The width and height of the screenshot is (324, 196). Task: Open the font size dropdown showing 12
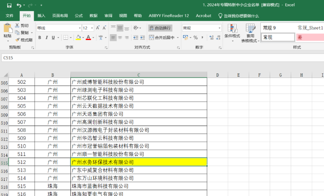tap(92, 28)
